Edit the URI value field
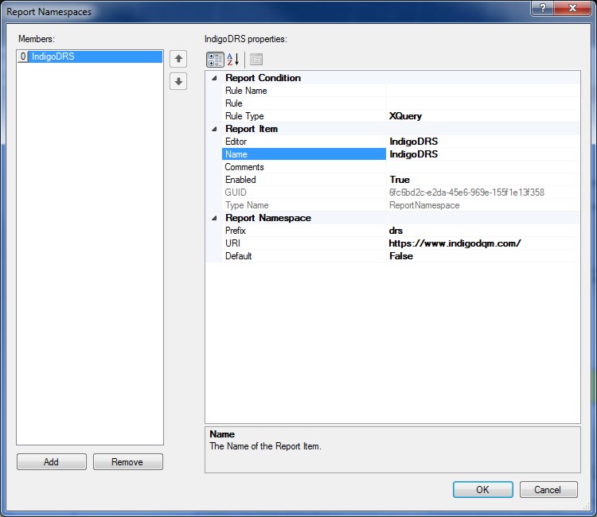The height and width of the screenshot is (517, 597). tap(482, 243)
